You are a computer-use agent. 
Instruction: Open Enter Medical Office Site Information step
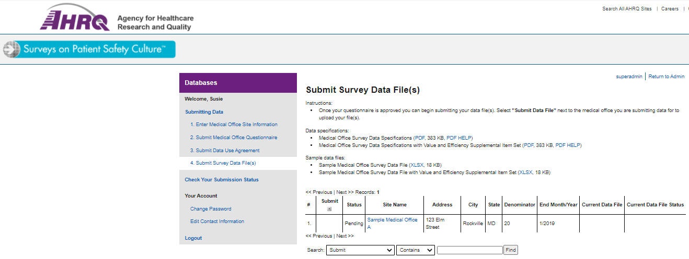pyautogui.click(x=234, y=125)
